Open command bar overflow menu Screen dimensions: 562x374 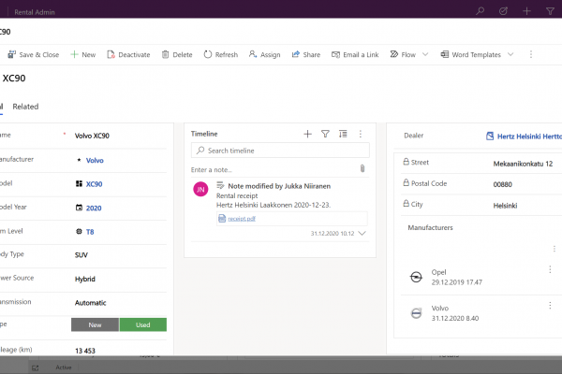click(x=531, y=54)
